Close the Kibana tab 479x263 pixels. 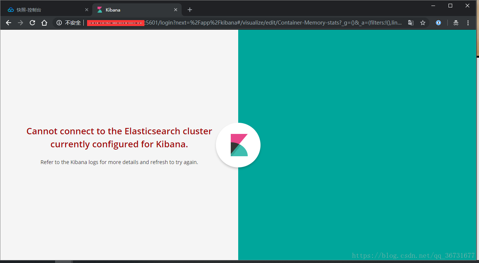[176, 10]
